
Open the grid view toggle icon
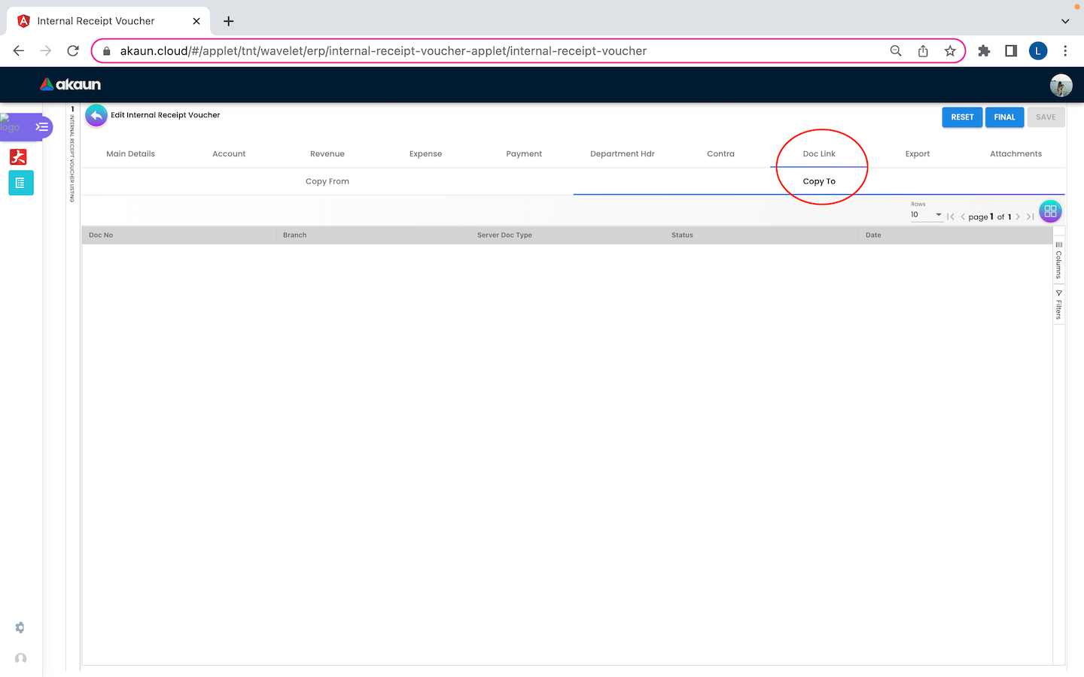(x=1050, y=211)
